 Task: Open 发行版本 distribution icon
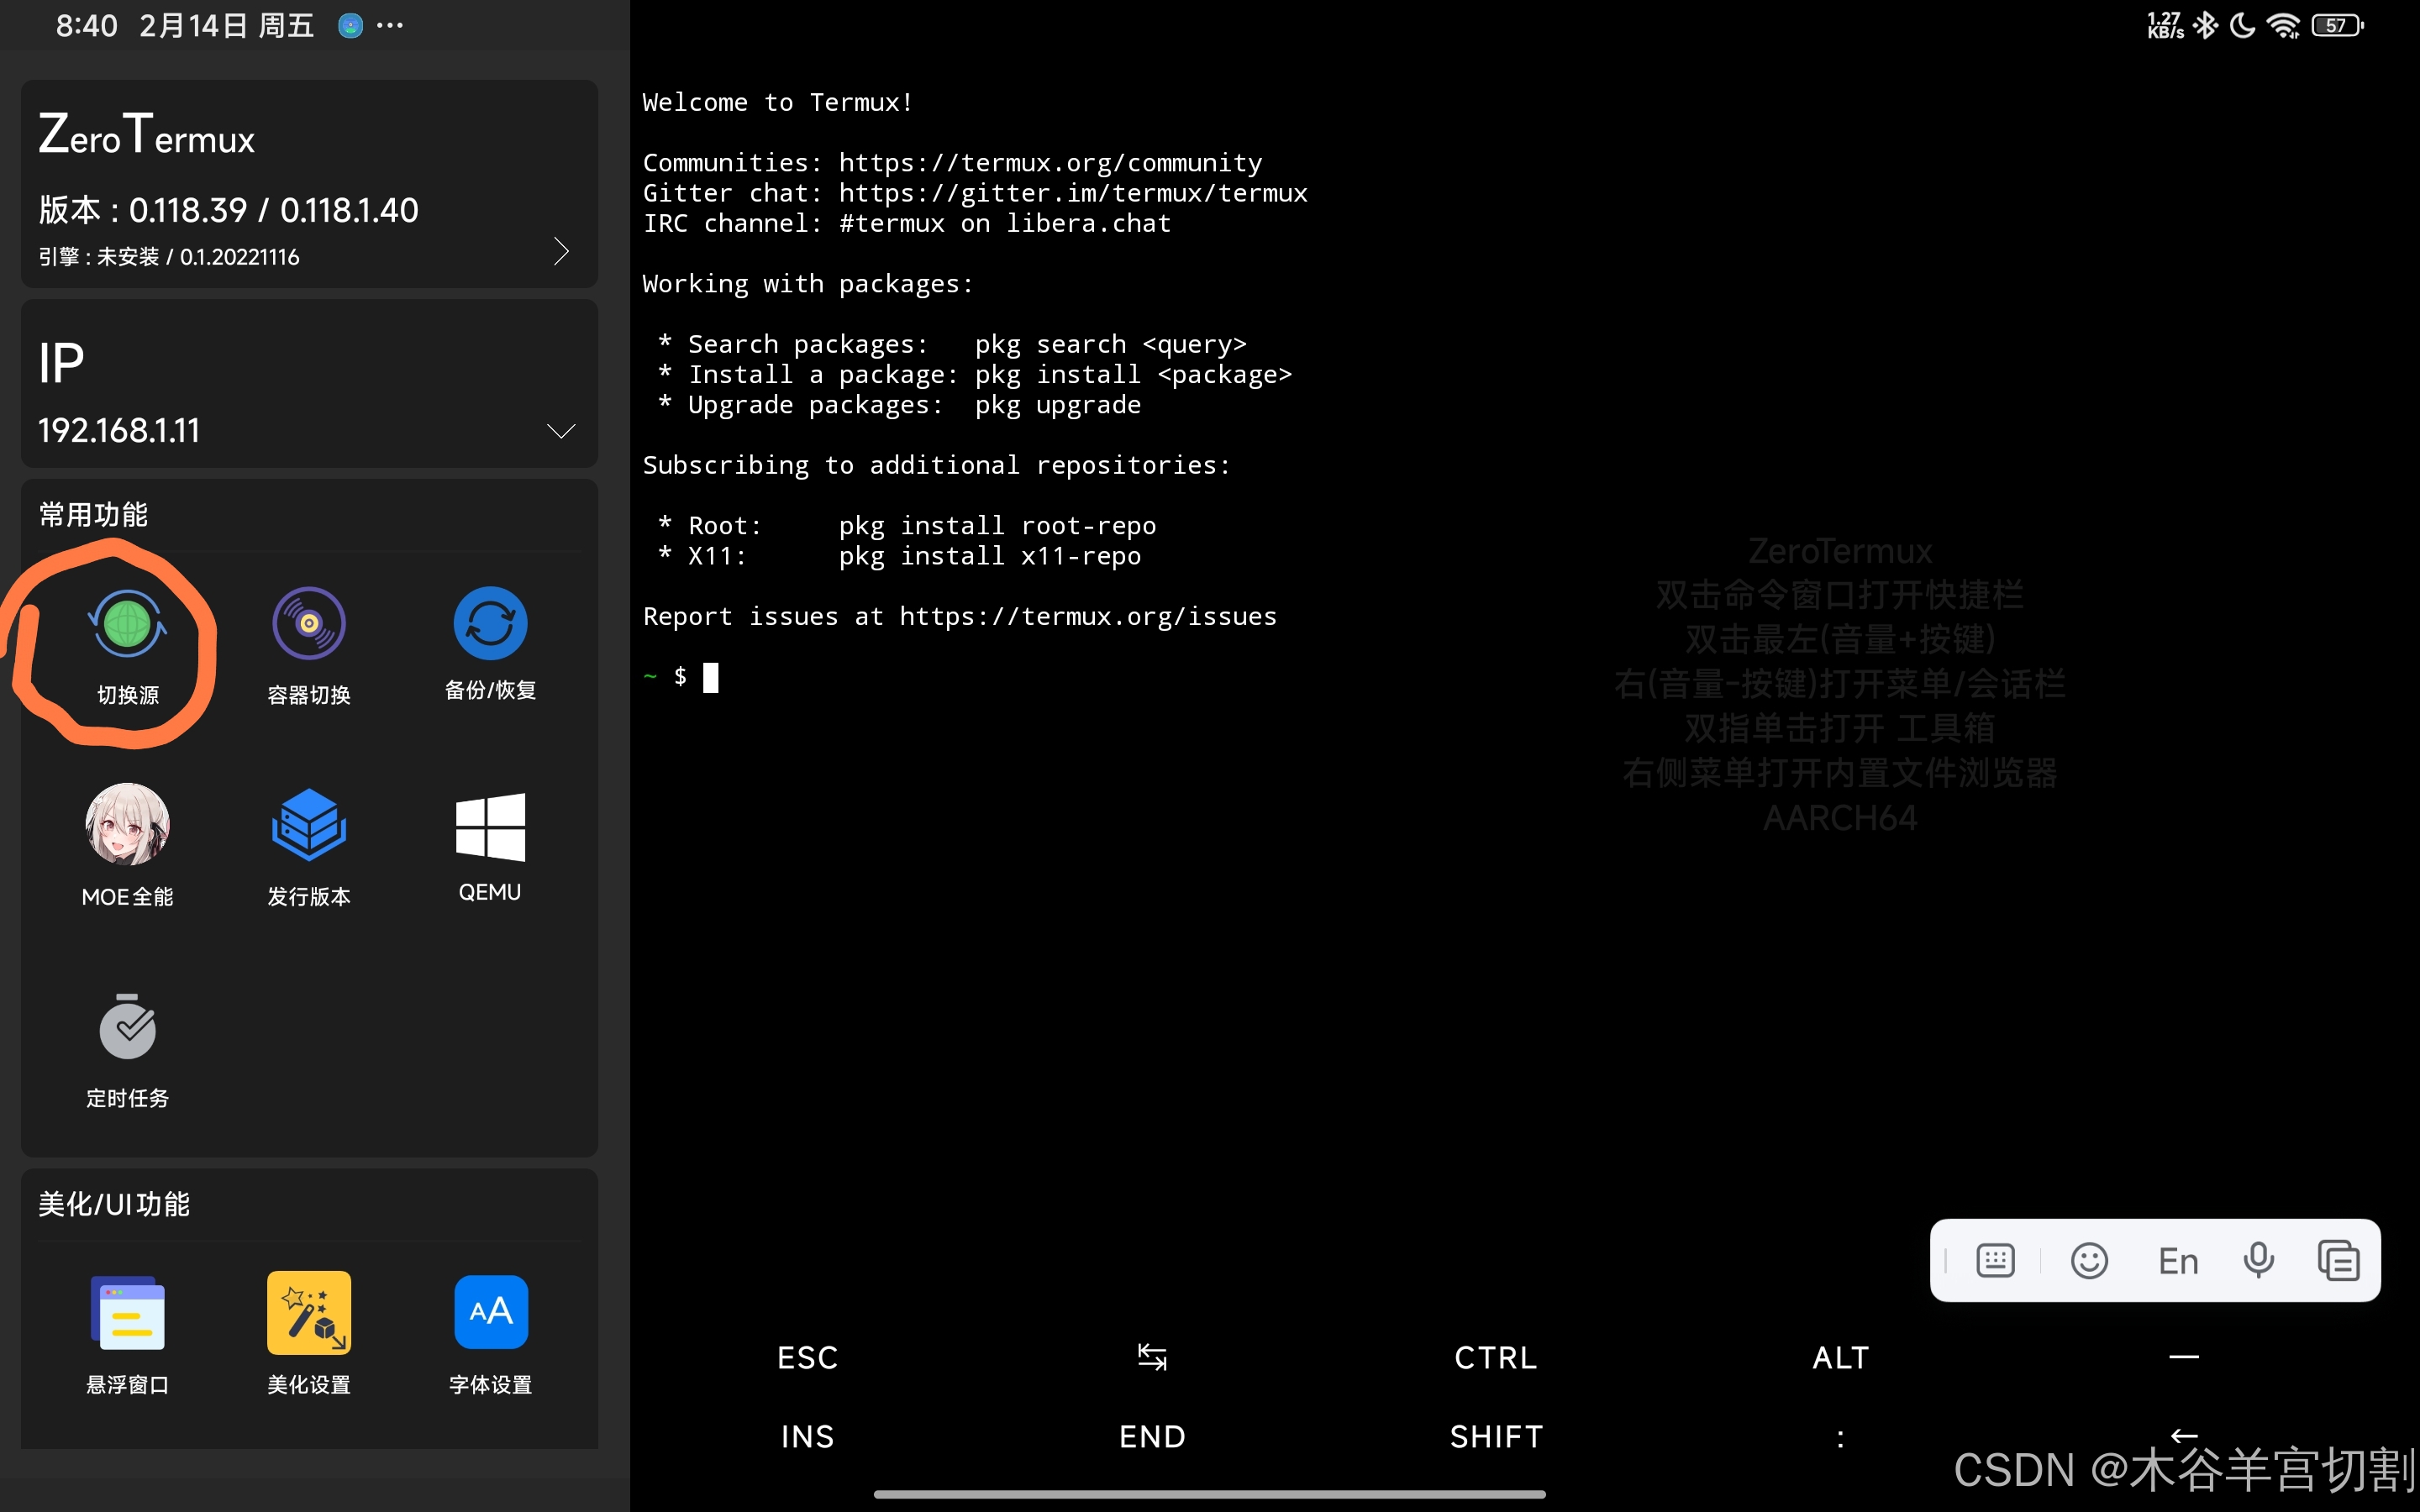(x=309, y=826)
